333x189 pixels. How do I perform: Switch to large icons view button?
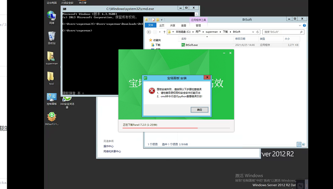point(304,144)
